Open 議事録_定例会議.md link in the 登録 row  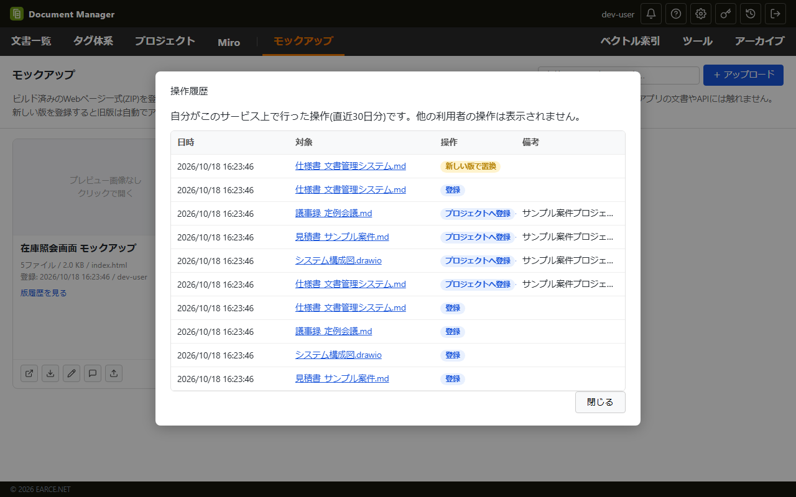[x=333, y=331]
